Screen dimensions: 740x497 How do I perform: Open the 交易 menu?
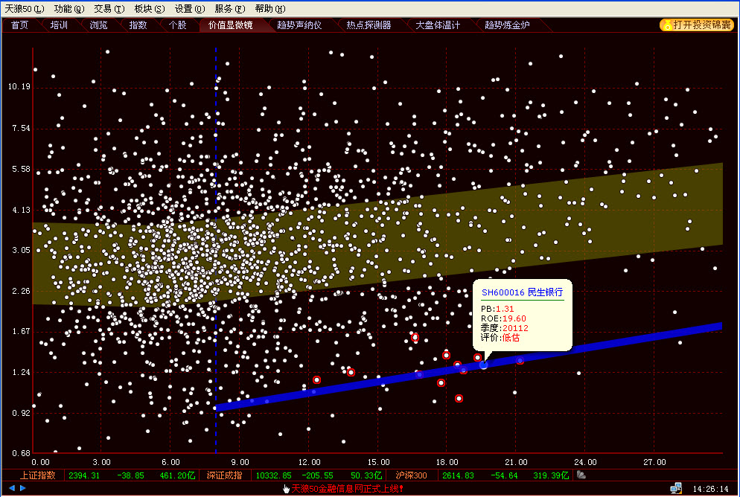109,8
